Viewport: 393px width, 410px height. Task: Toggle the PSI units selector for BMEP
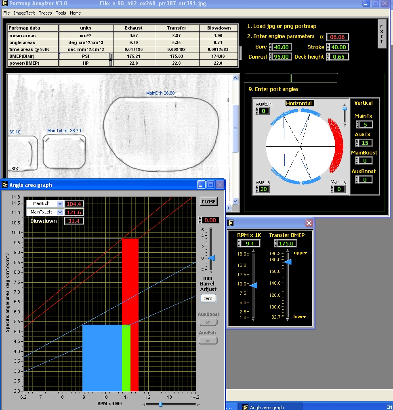(x=111, y=57)
